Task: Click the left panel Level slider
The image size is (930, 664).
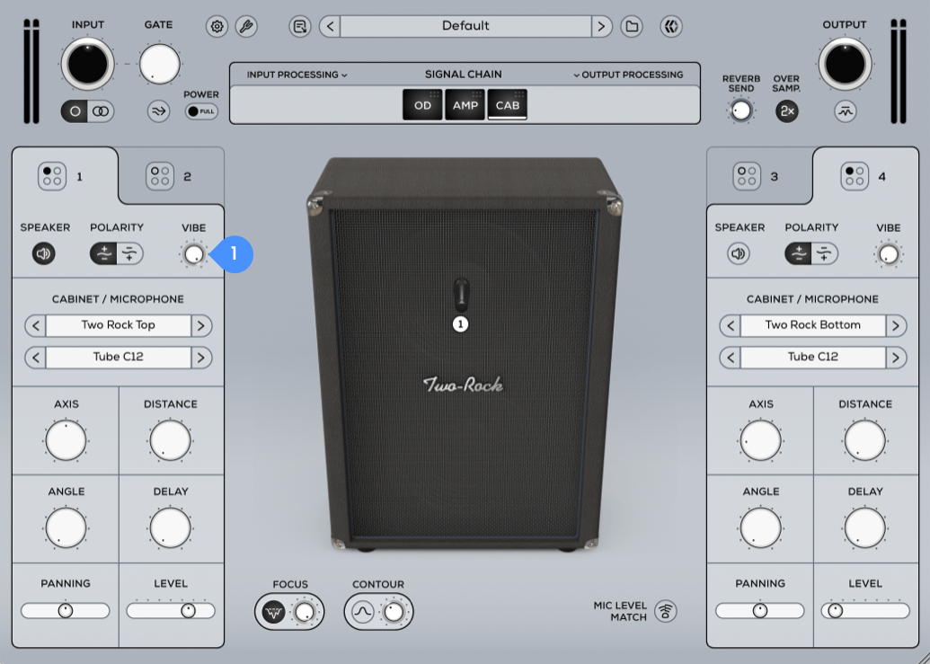Action: pos(171,611)
